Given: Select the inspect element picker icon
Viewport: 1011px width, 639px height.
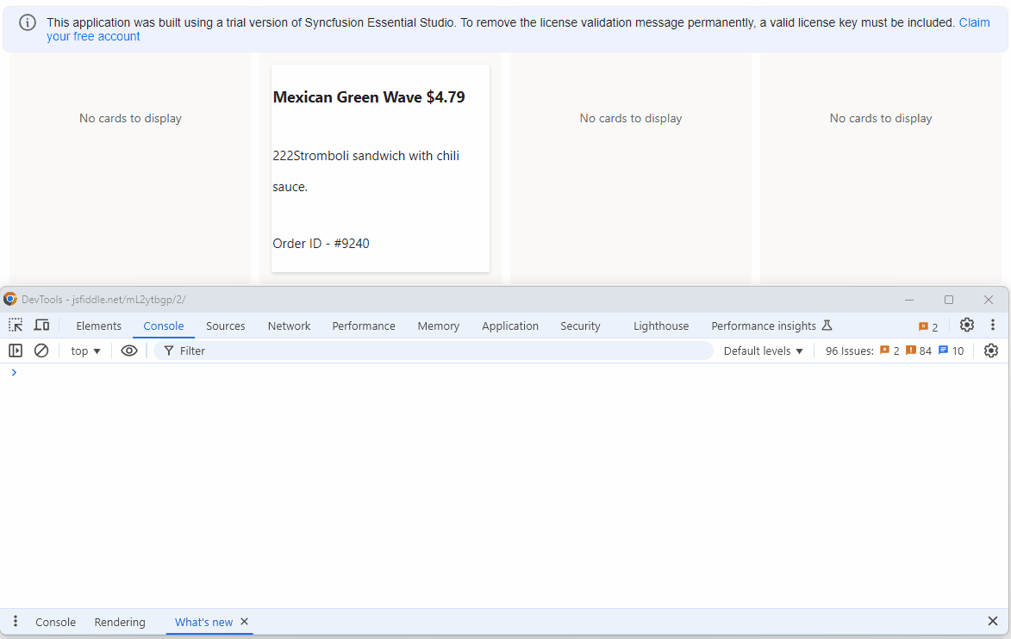Looking at the screenshot, I should [x=16, y=326].
